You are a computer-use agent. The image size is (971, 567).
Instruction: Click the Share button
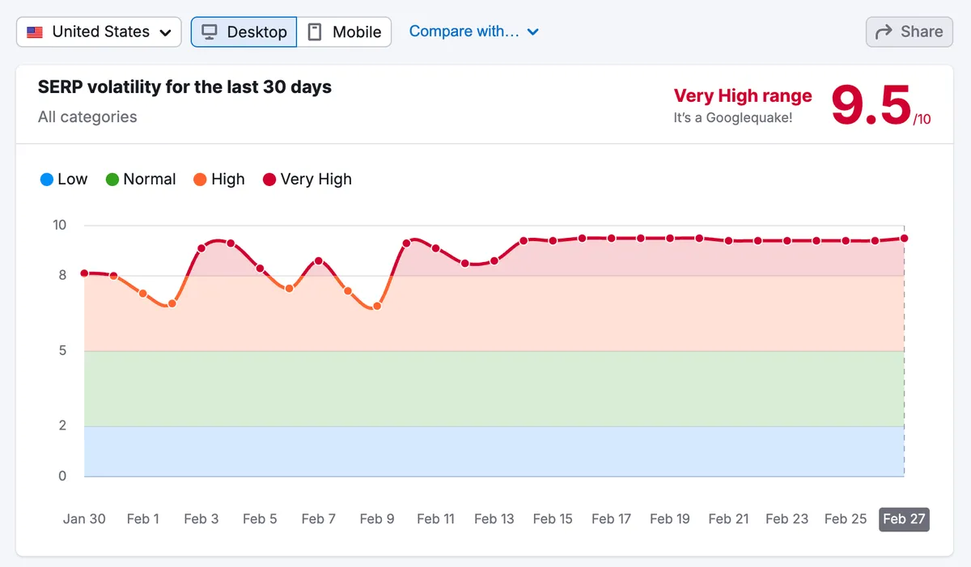tap(909, 32)
